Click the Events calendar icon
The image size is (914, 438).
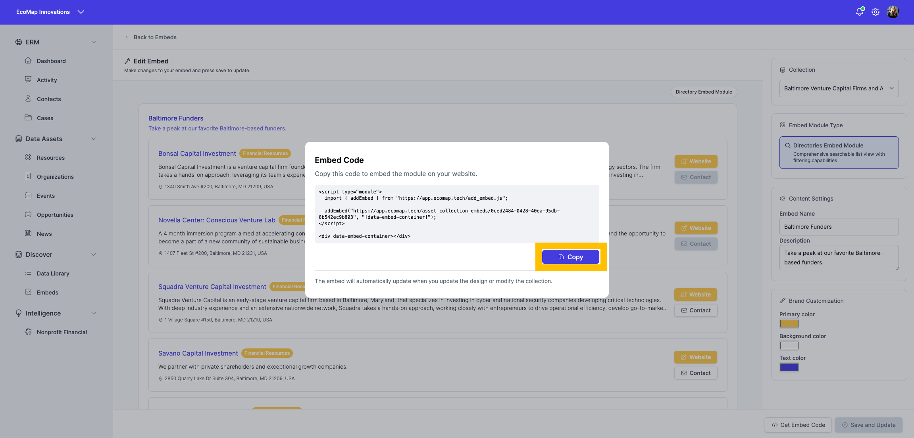[28, 195]
